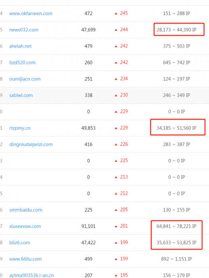This screenshot has height=278, width=209.
Task: Open aytrka903536.i-an.cn link
Action: pyautogui.click(x=31, y=275)
